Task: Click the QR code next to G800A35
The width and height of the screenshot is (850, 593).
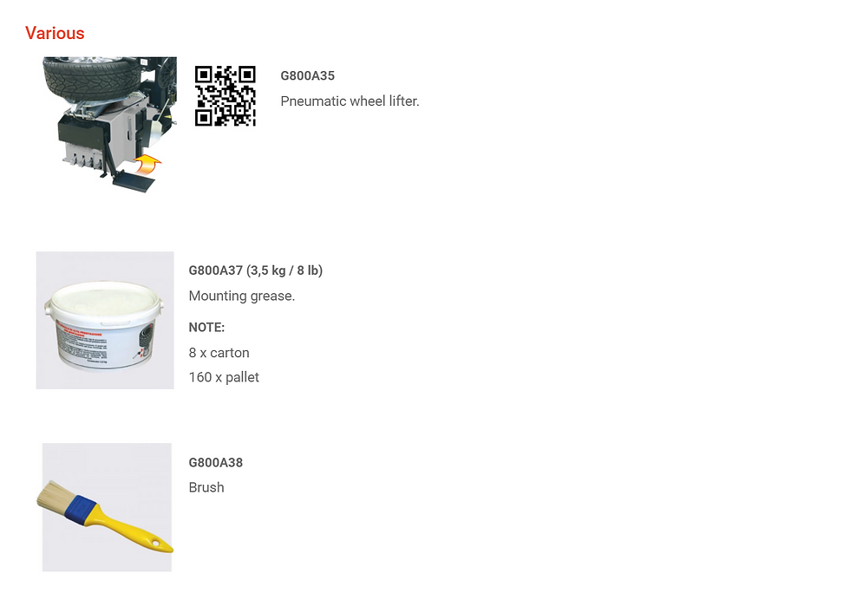Action: [x=225, y=96]
